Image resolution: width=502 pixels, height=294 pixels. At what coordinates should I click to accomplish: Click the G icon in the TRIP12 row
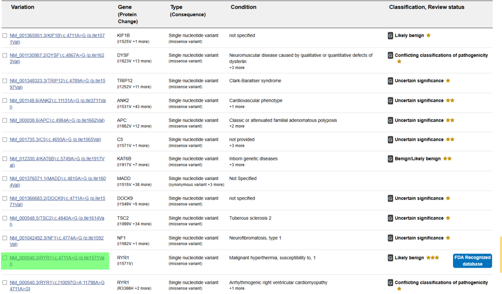click(x=390, y=81)
